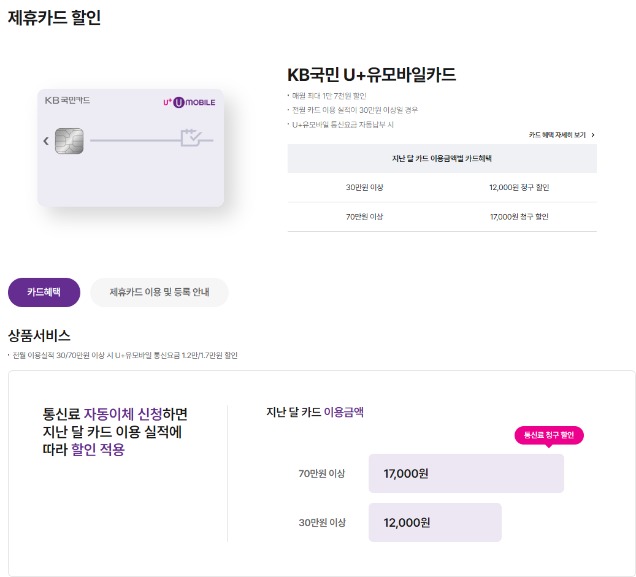The height and width of the screenshot is (577, 636).
Task: Click the calendar check icon on card
Action: click(x=191, y=138)
